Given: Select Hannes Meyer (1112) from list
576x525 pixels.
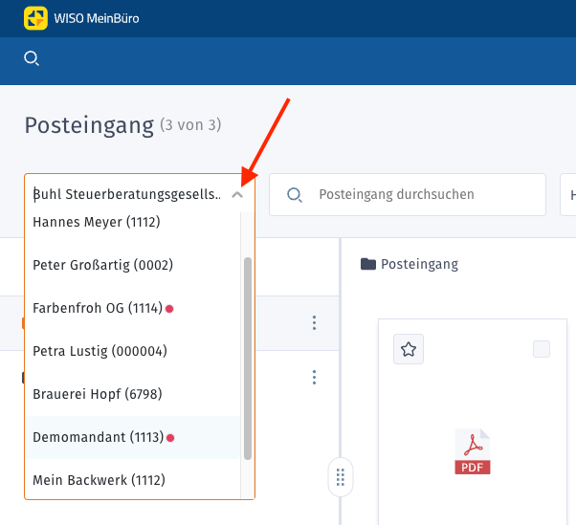Looking at the screenshot, I should coord(96,222).
